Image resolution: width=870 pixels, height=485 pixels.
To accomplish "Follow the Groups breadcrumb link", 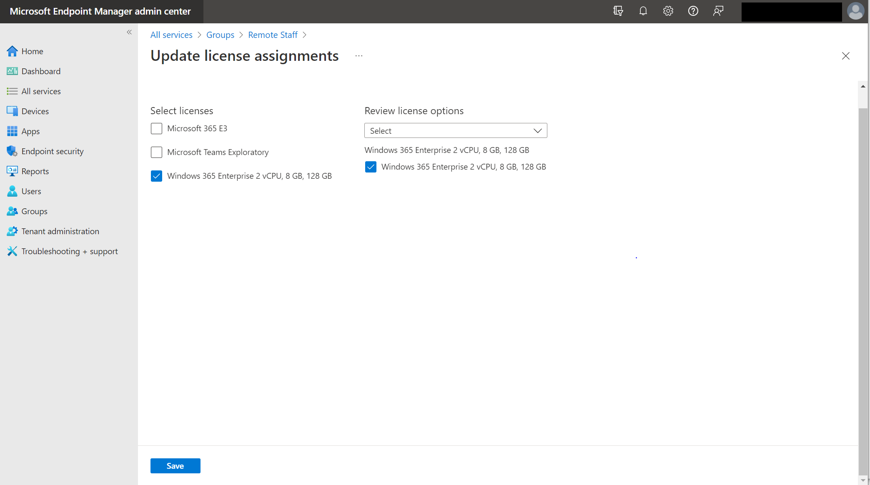I will (220, 35).
